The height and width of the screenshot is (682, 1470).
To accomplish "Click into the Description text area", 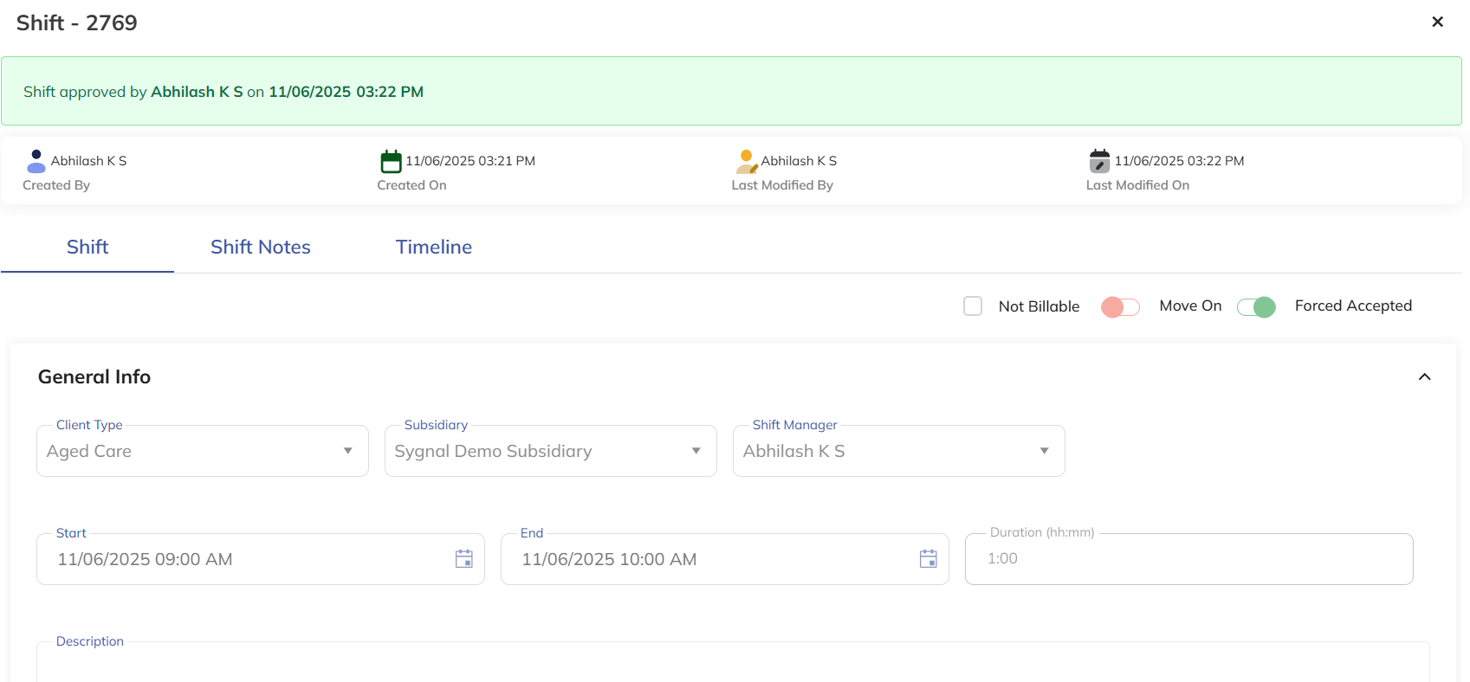I will point(733,665).
